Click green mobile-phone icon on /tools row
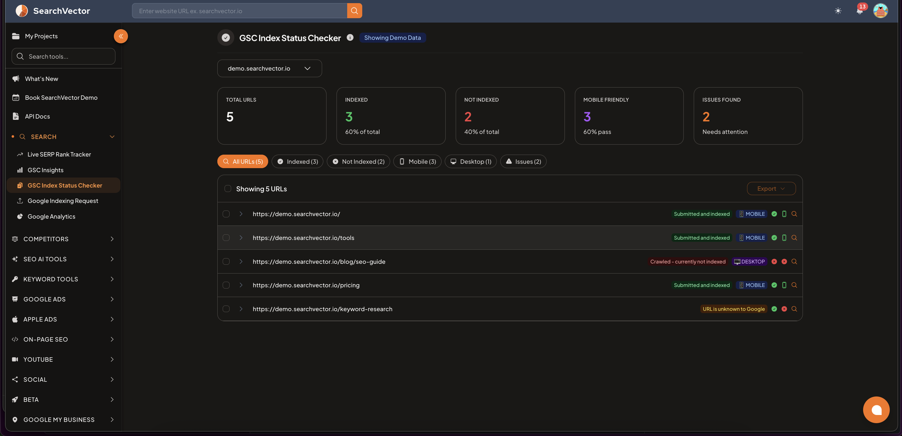 [784, 238]
